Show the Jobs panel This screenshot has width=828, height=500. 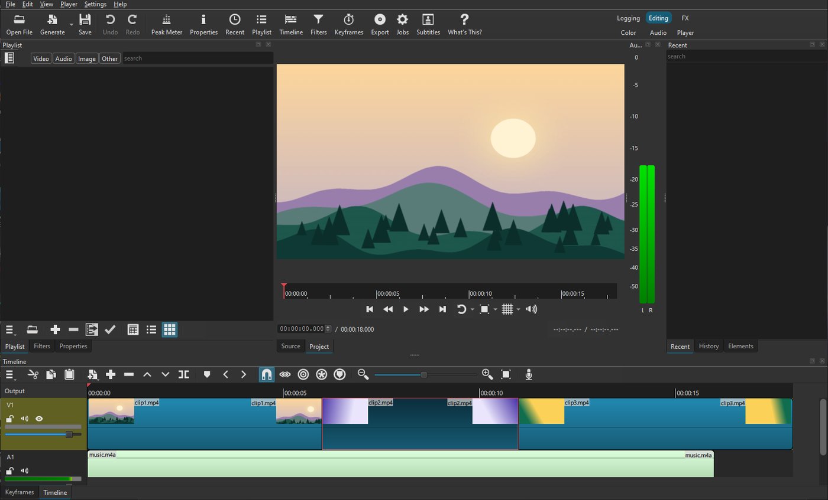point(402,25)
